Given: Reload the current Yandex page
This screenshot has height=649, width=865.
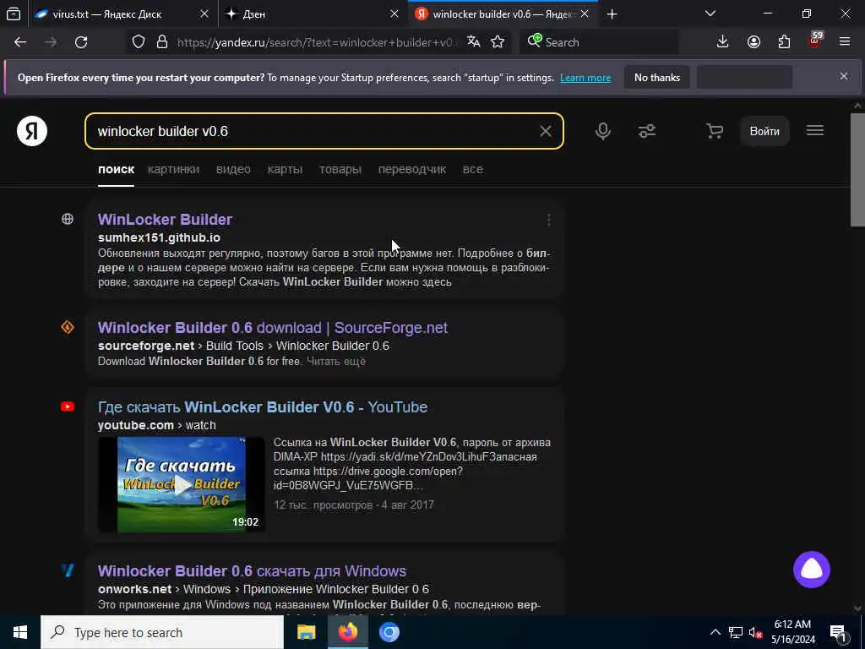Looking at the screenshot, I should click(x=81, y=42).
